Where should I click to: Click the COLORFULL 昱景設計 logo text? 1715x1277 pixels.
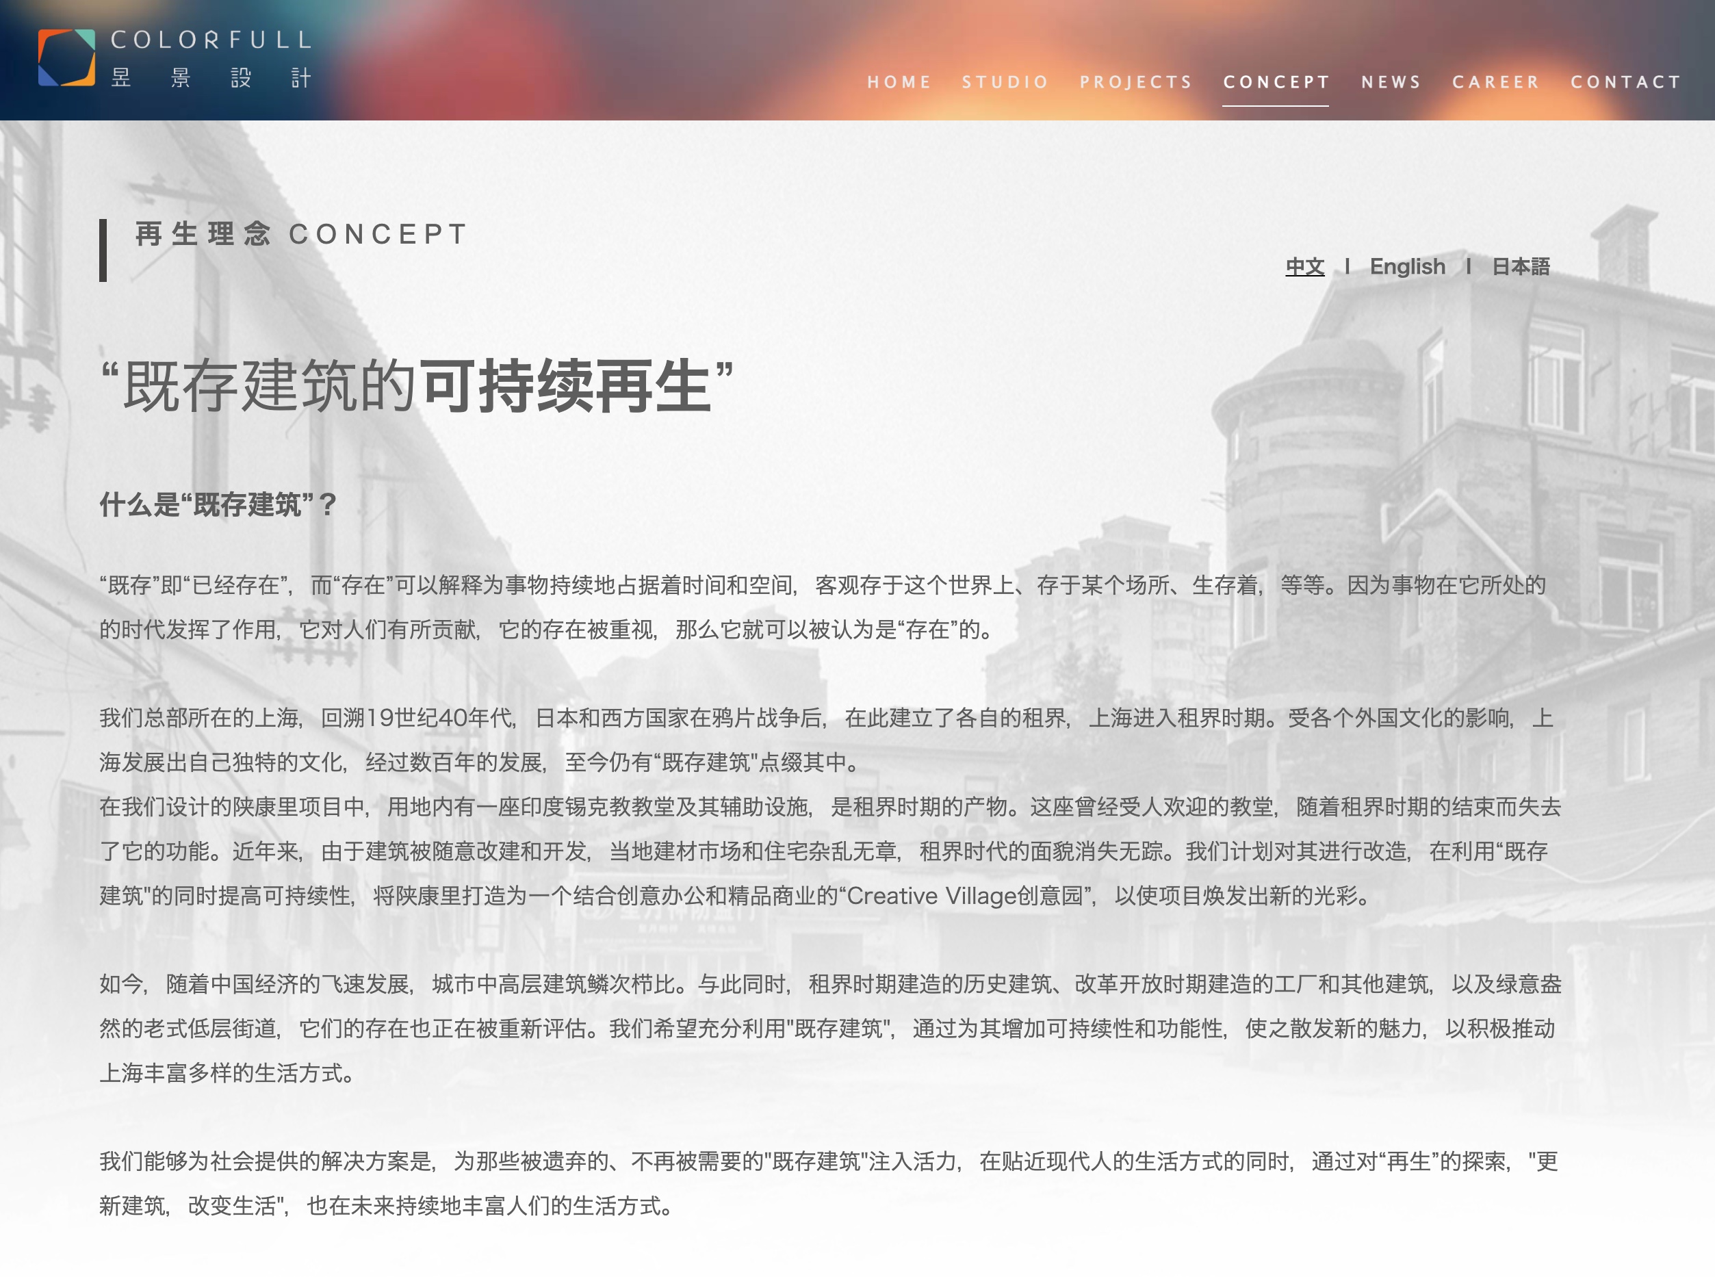(x=211, y=59)
